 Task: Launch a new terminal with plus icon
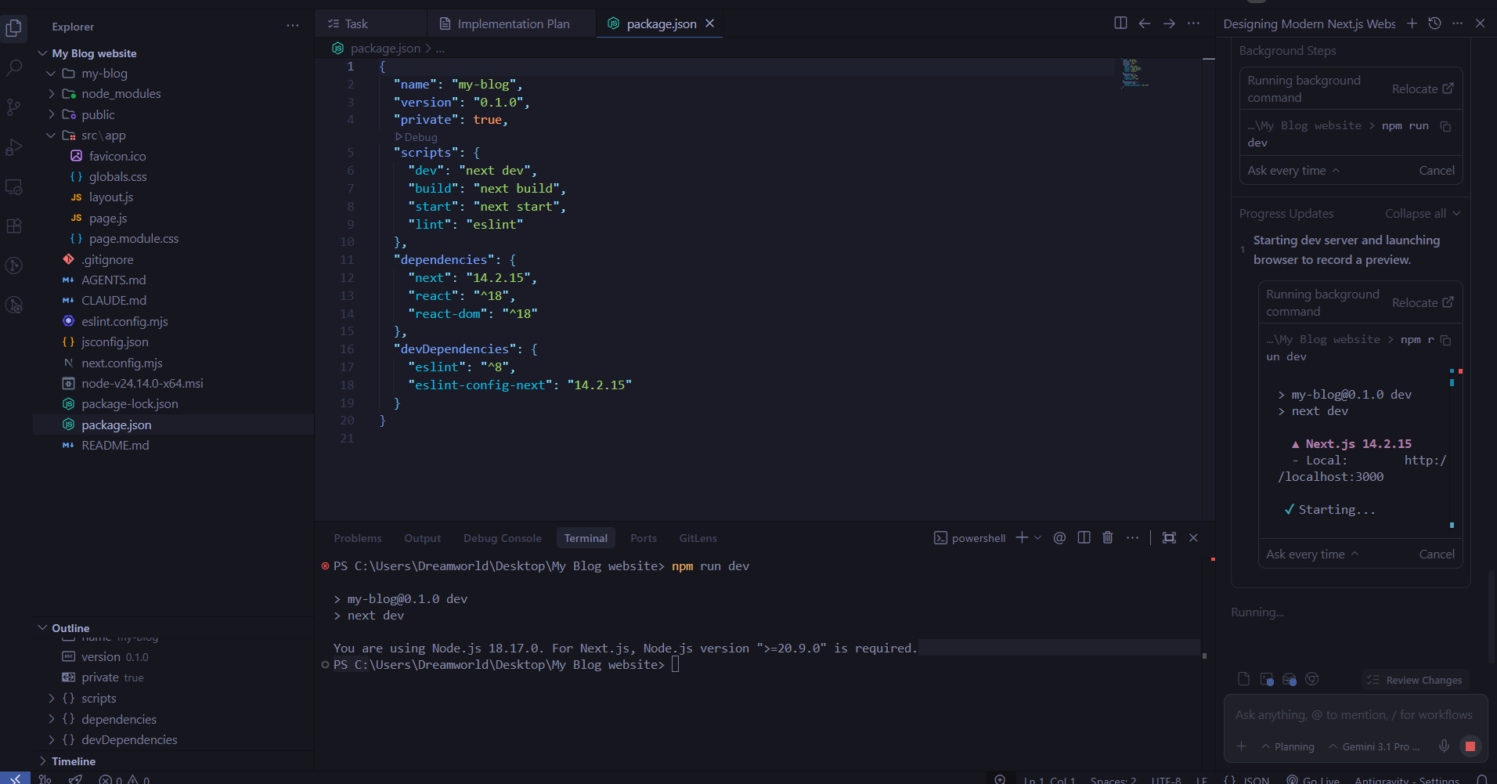point(1022,537)
